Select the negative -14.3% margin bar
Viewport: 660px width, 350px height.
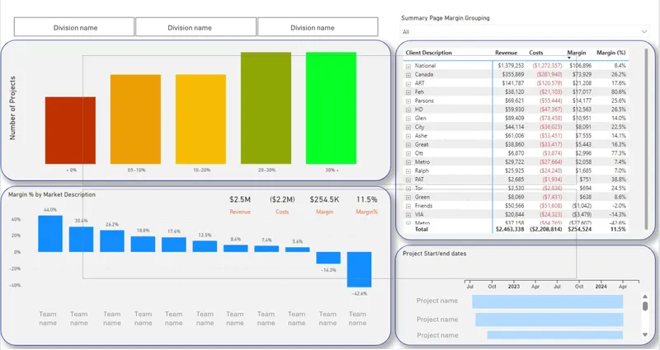[x=328, y=258]
